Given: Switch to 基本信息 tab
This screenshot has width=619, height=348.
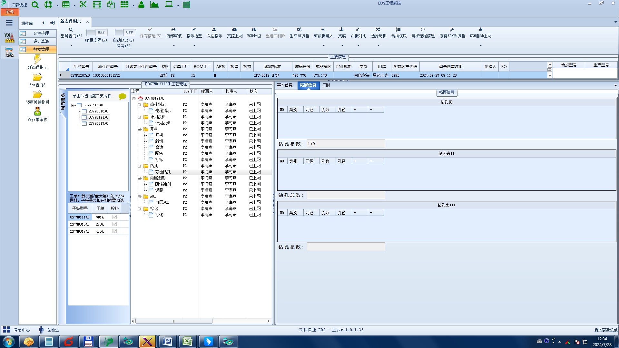Looking at the screenshot, I should (x=285, y=85).
